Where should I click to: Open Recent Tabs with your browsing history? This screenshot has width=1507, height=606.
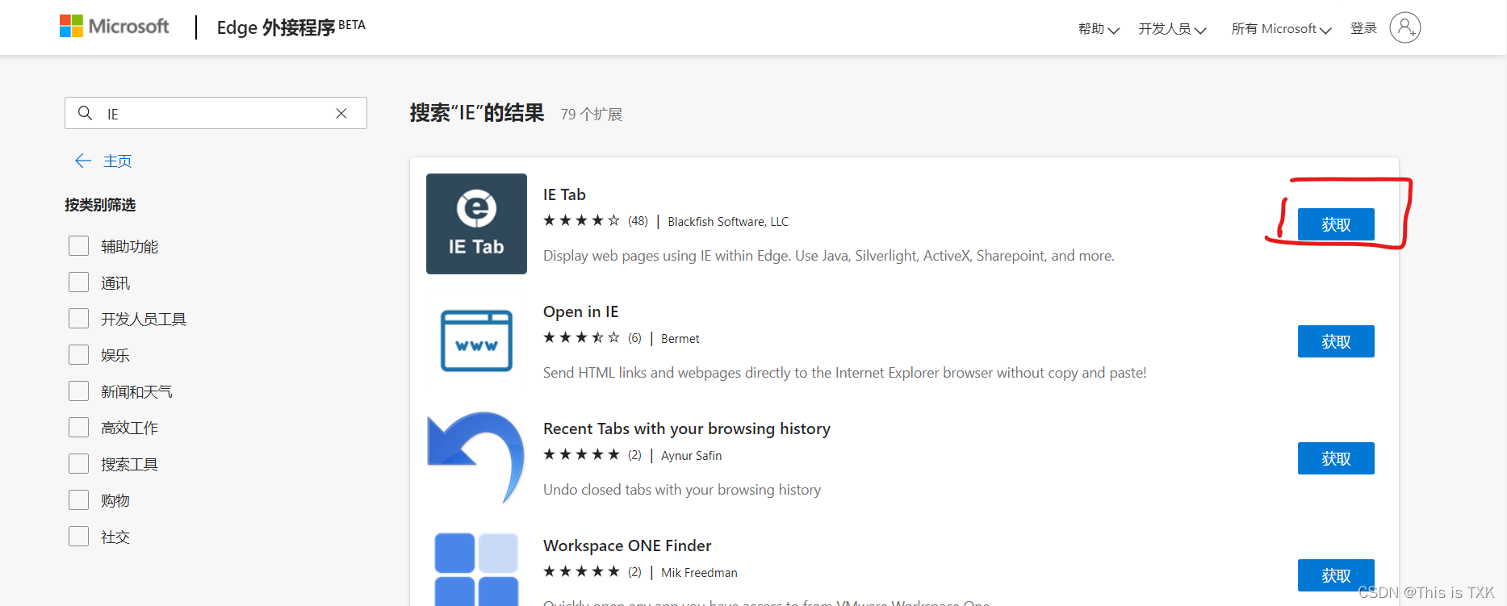point(687,428)
